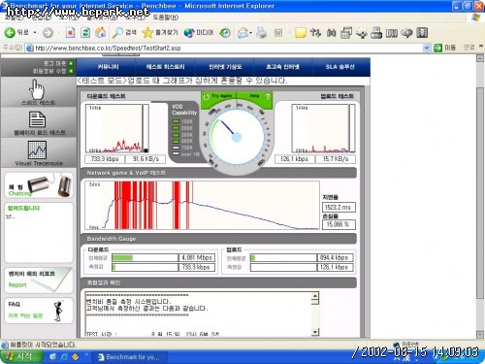Click the yellow note toolbar icon
The image size is (485, 364).
[x=301, y=33]
